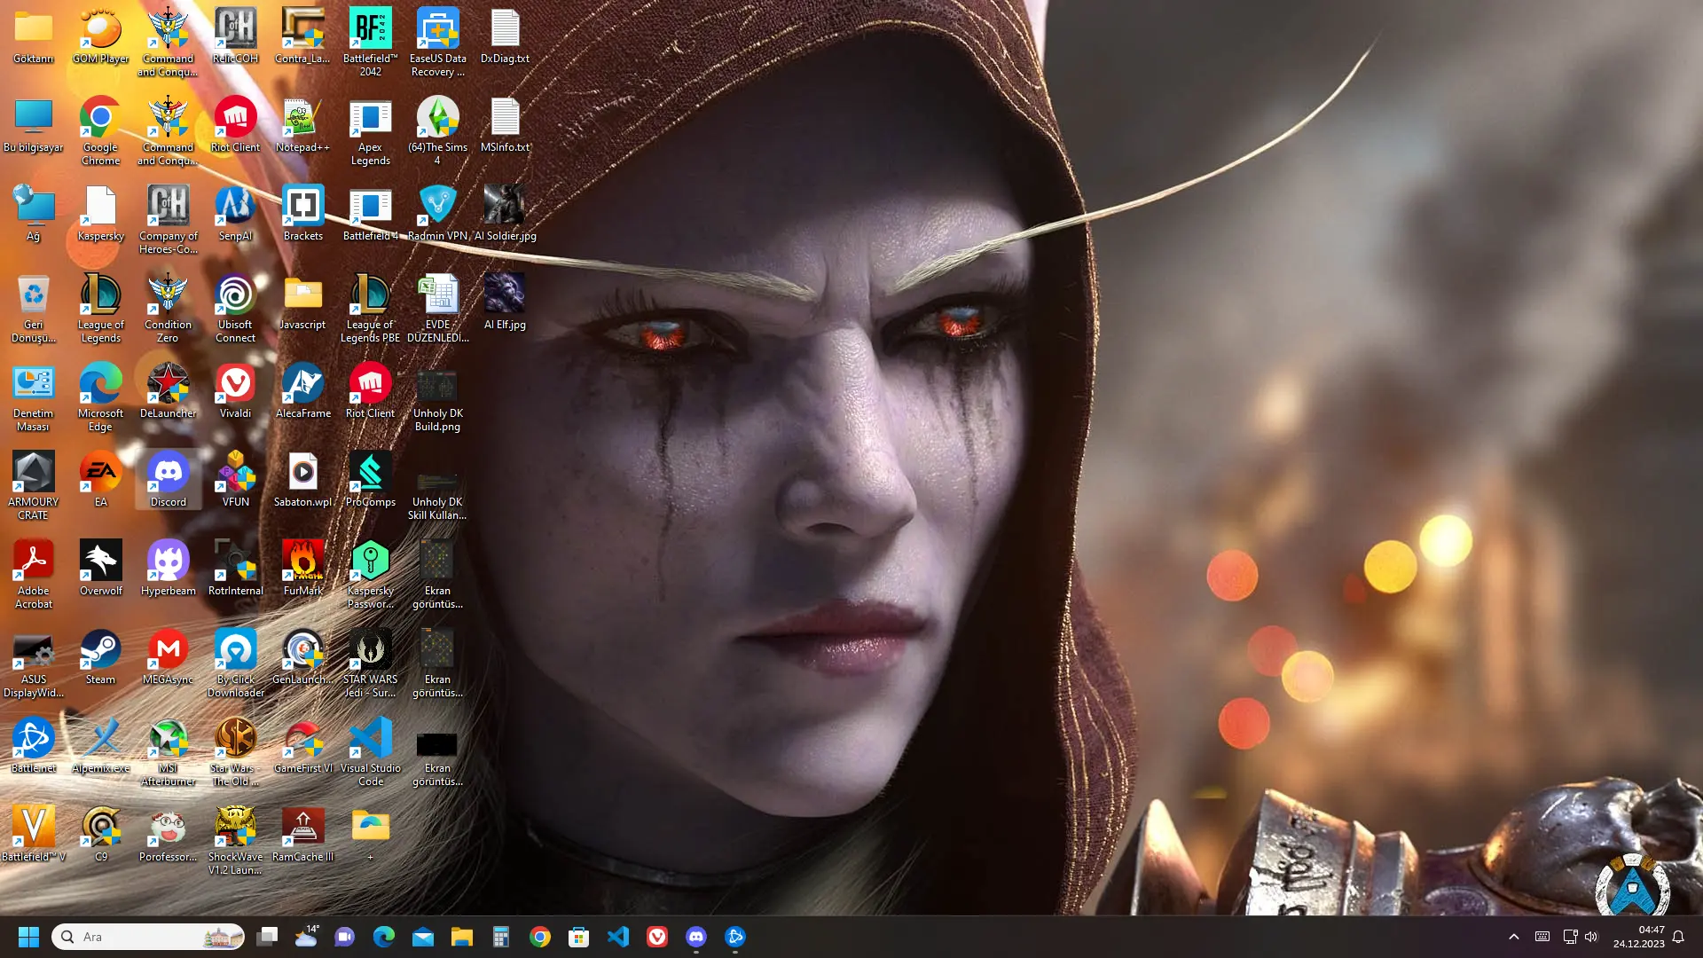Select the FurMark desktop shortcut
1703x958 pixels.
(303, 568)
